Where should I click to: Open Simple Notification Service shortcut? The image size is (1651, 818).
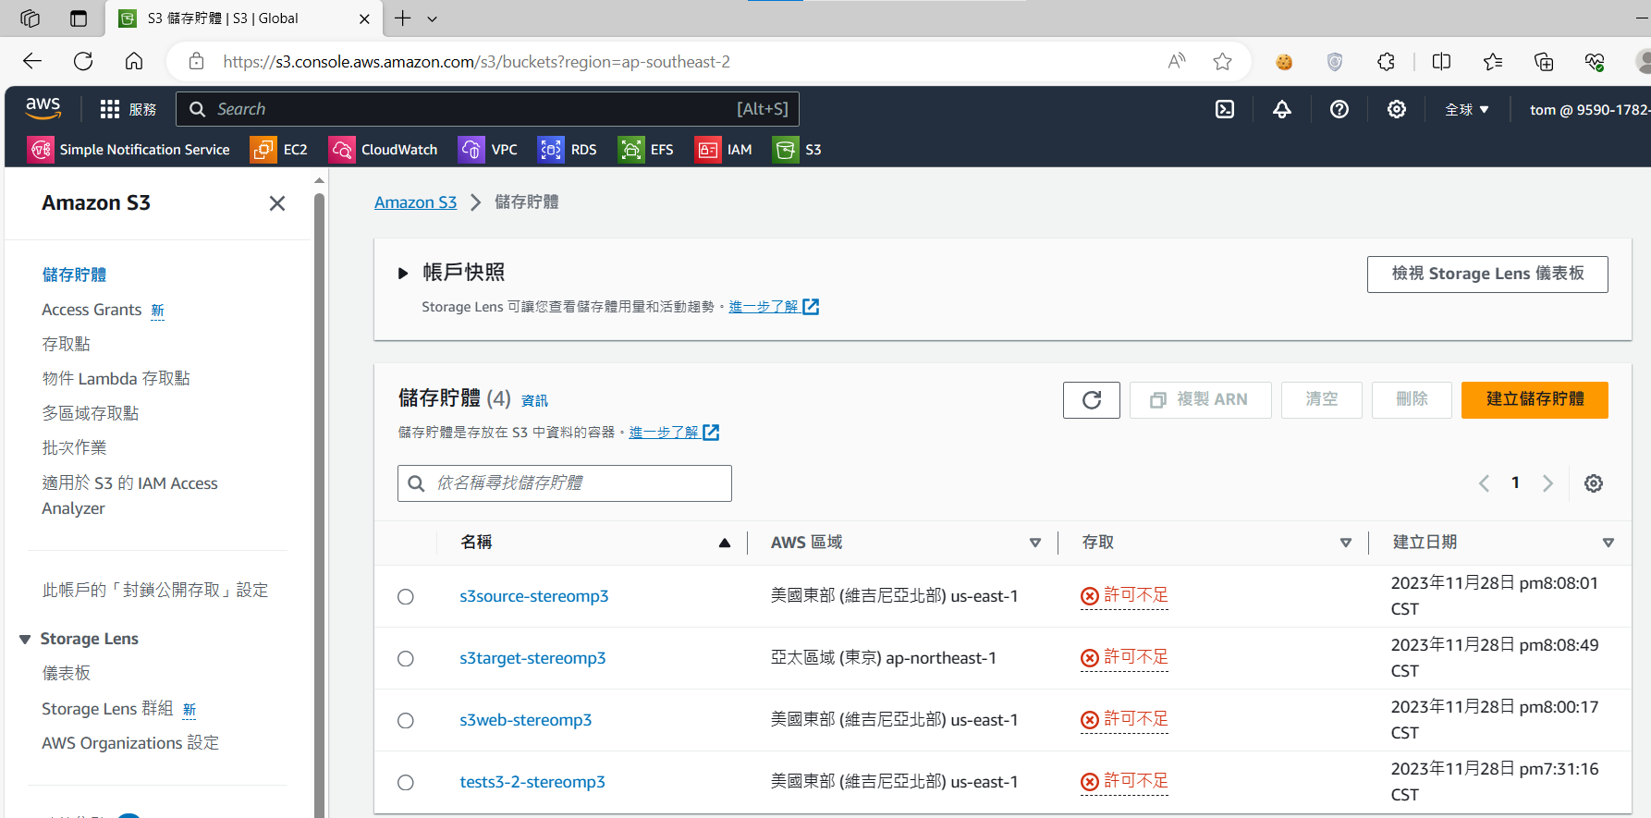(x=128, y=149)
